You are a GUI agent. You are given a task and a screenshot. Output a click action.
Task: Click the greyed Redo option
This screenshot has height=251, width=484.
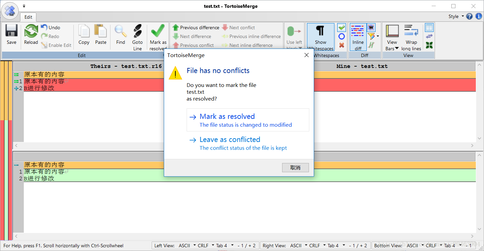[x=50, y=36]
